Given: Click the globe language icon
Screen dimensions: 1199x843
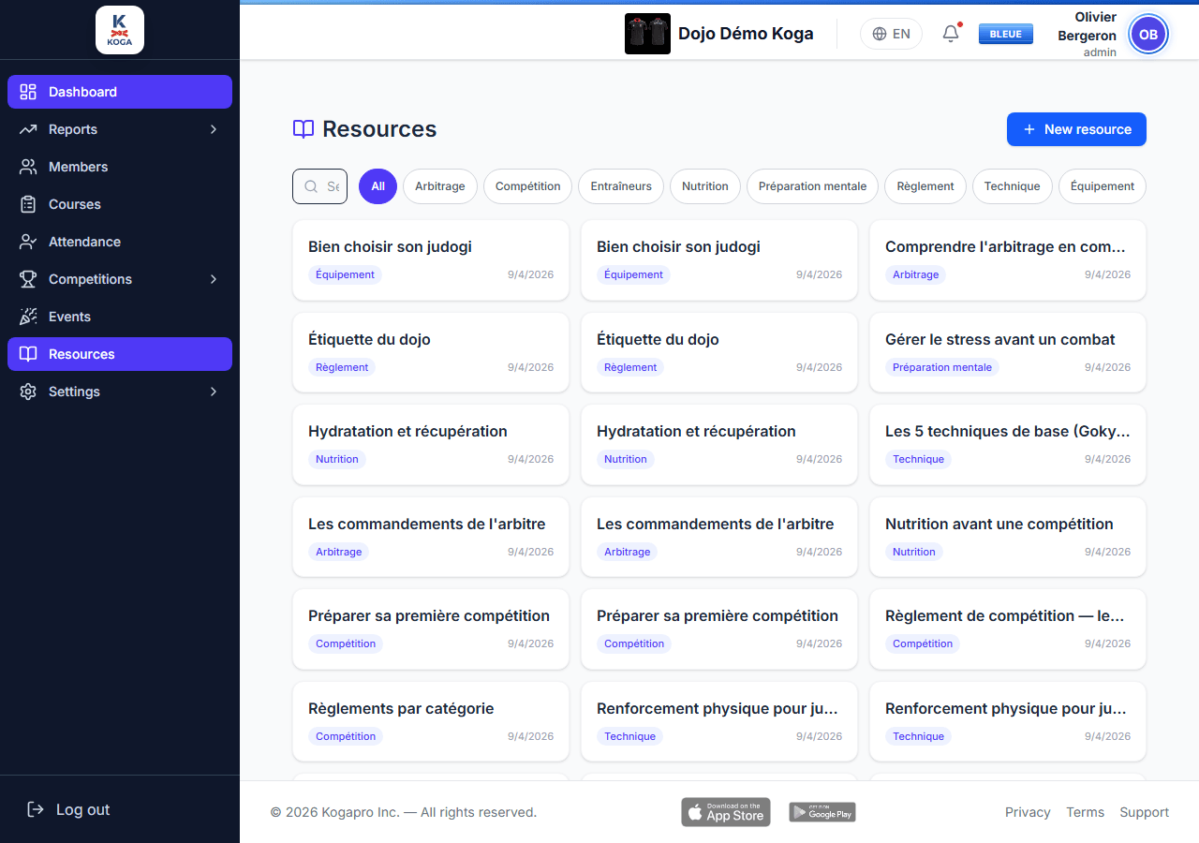Looking at the screenshot, I should coord(879,34).
